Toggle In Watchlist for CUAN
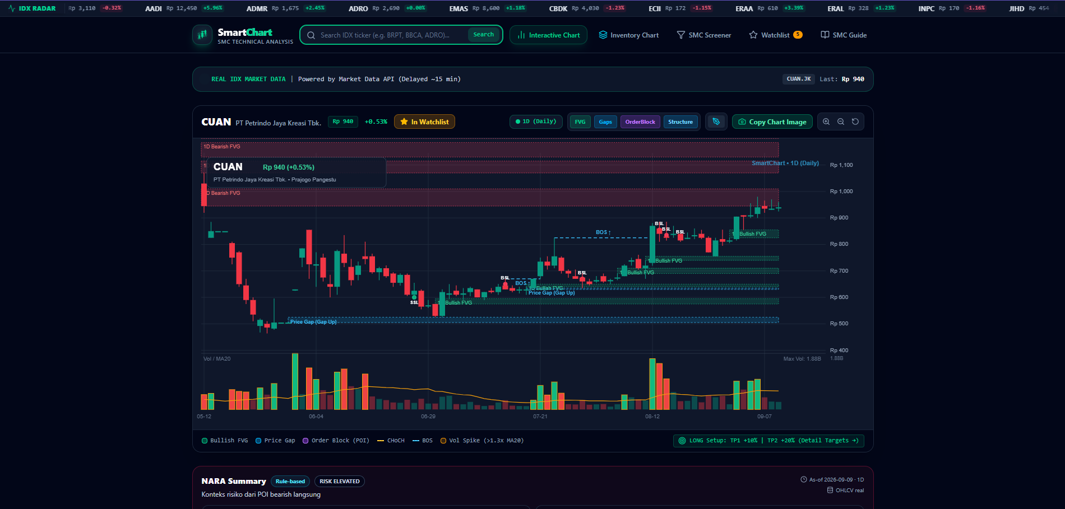Viewport: 1065px width, 509px height. 424,122
